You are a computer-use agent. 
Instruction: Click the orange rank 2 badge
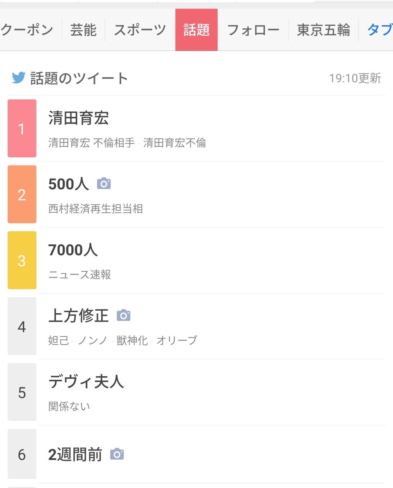[x=22, y=194]
